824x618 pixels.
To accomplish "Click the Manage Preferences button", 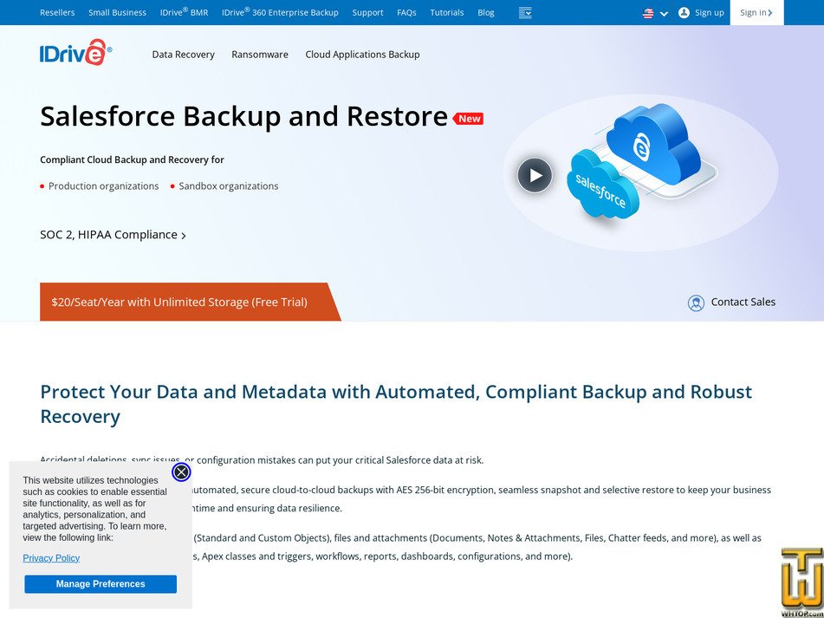I will 101,584.
